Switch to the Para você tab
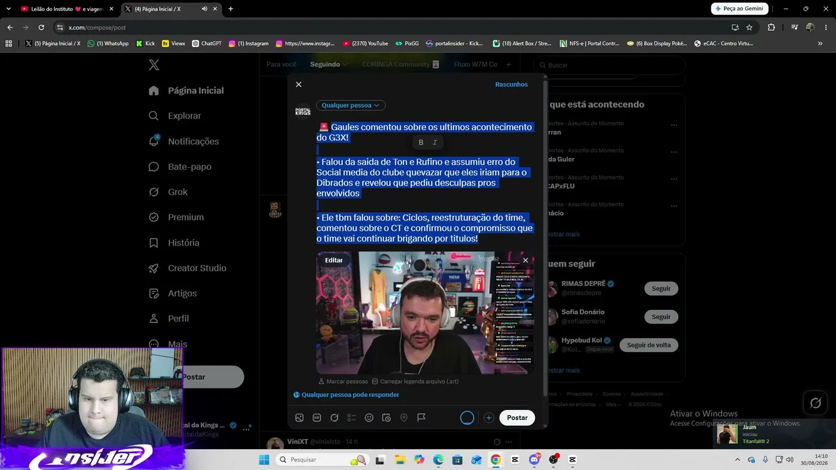The height and width of the screenshot is (470, 836). coord(281,65)
